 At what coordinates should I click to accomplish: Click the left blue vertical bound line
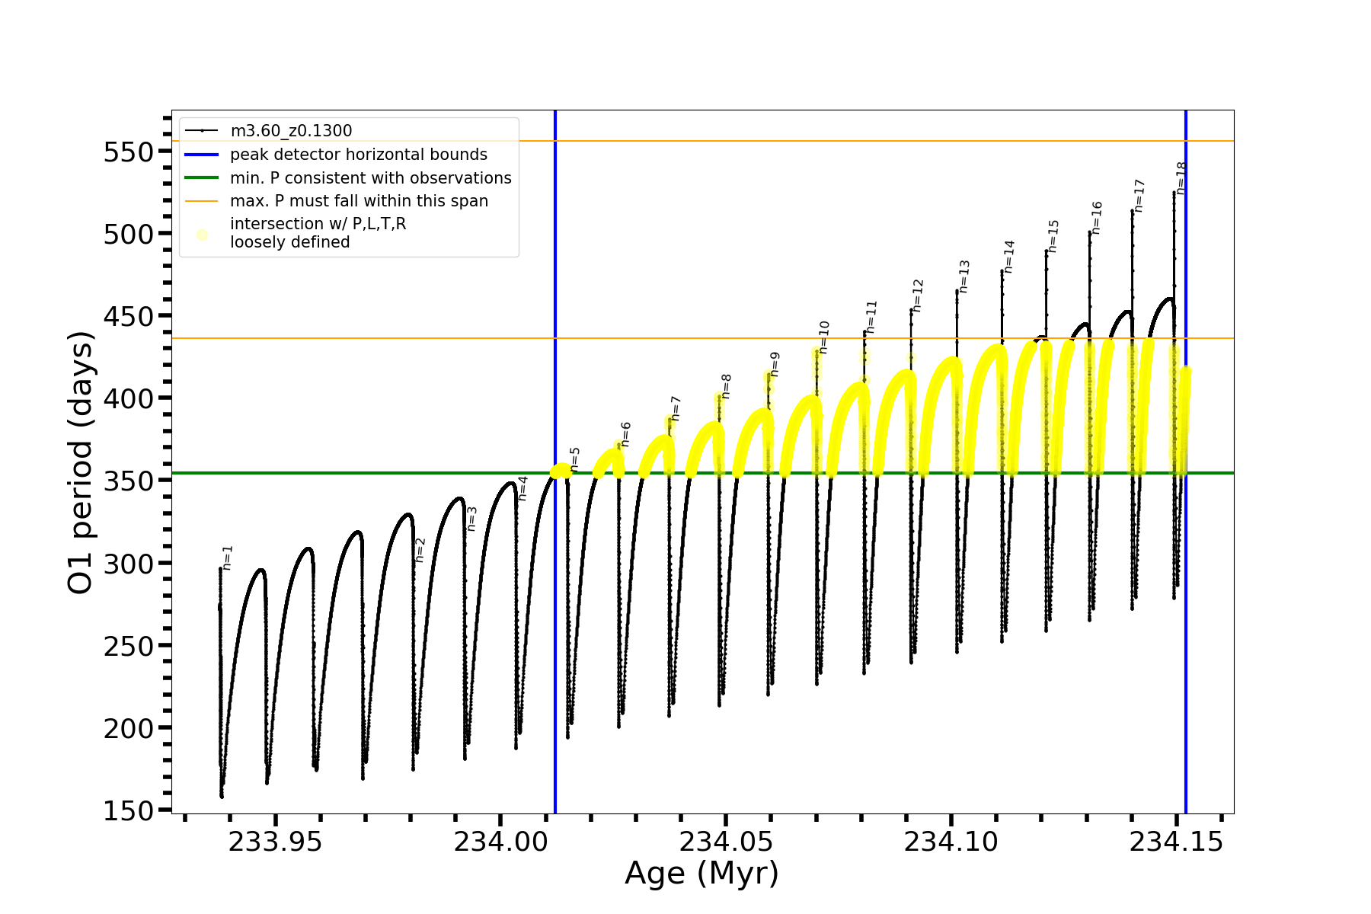pyautogui.click(x=555, y=609)
